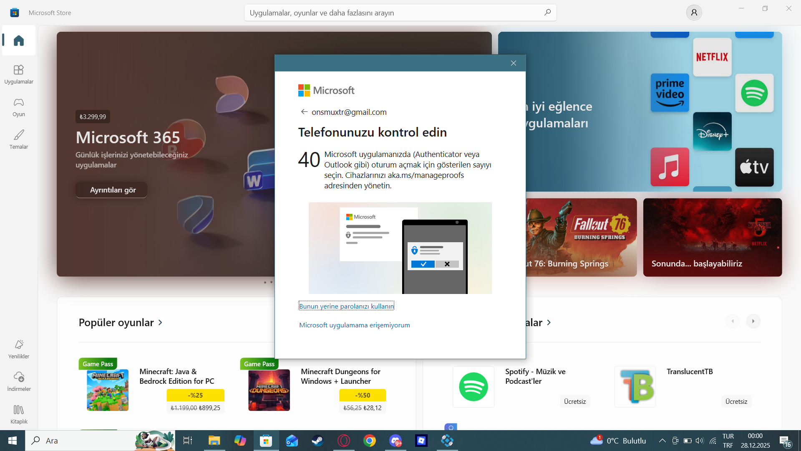
Task: Click the Disney+ app tile
Action: [x=712, y=132]
